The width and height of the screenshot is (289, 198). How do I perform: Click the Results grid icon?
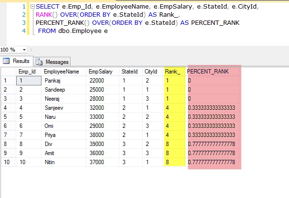[x=6, y=61]
